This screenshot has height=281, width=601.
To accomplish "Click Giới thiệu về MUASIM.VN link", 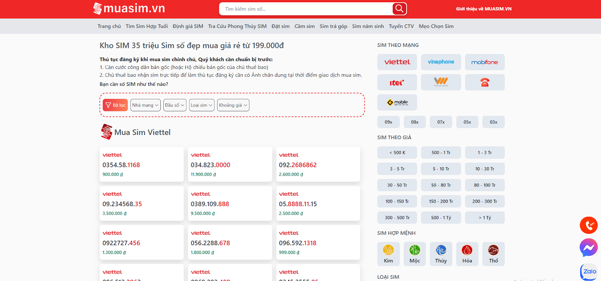I will point(484,9).
